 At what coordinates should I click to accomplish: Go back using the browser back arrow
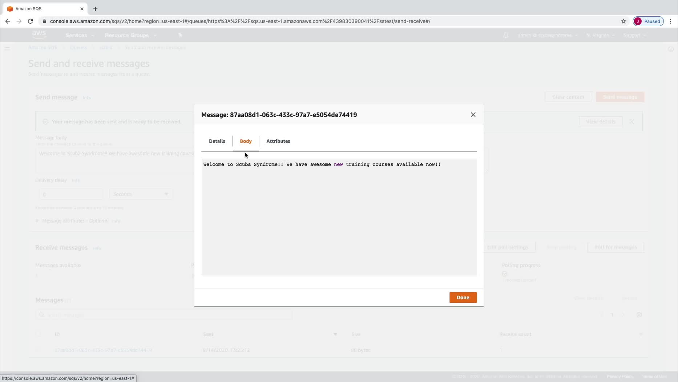coord(8,21)
